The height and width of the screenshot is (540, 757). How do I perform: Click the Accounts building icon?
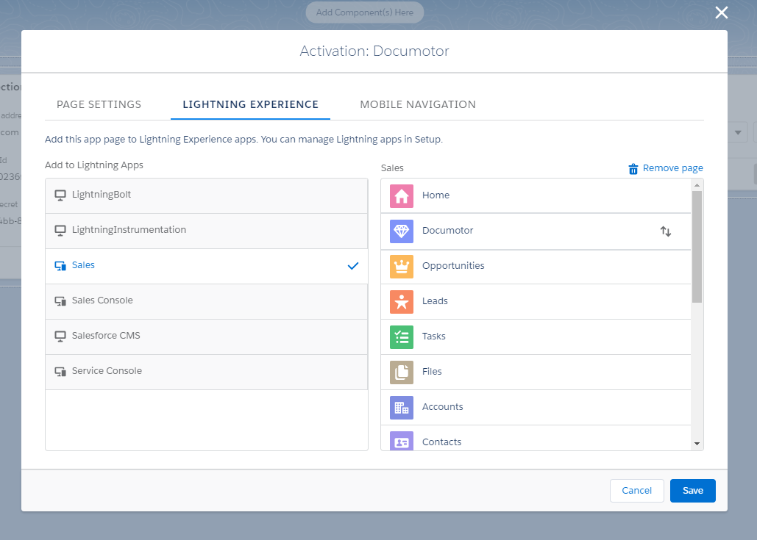(x=402, y=407)
